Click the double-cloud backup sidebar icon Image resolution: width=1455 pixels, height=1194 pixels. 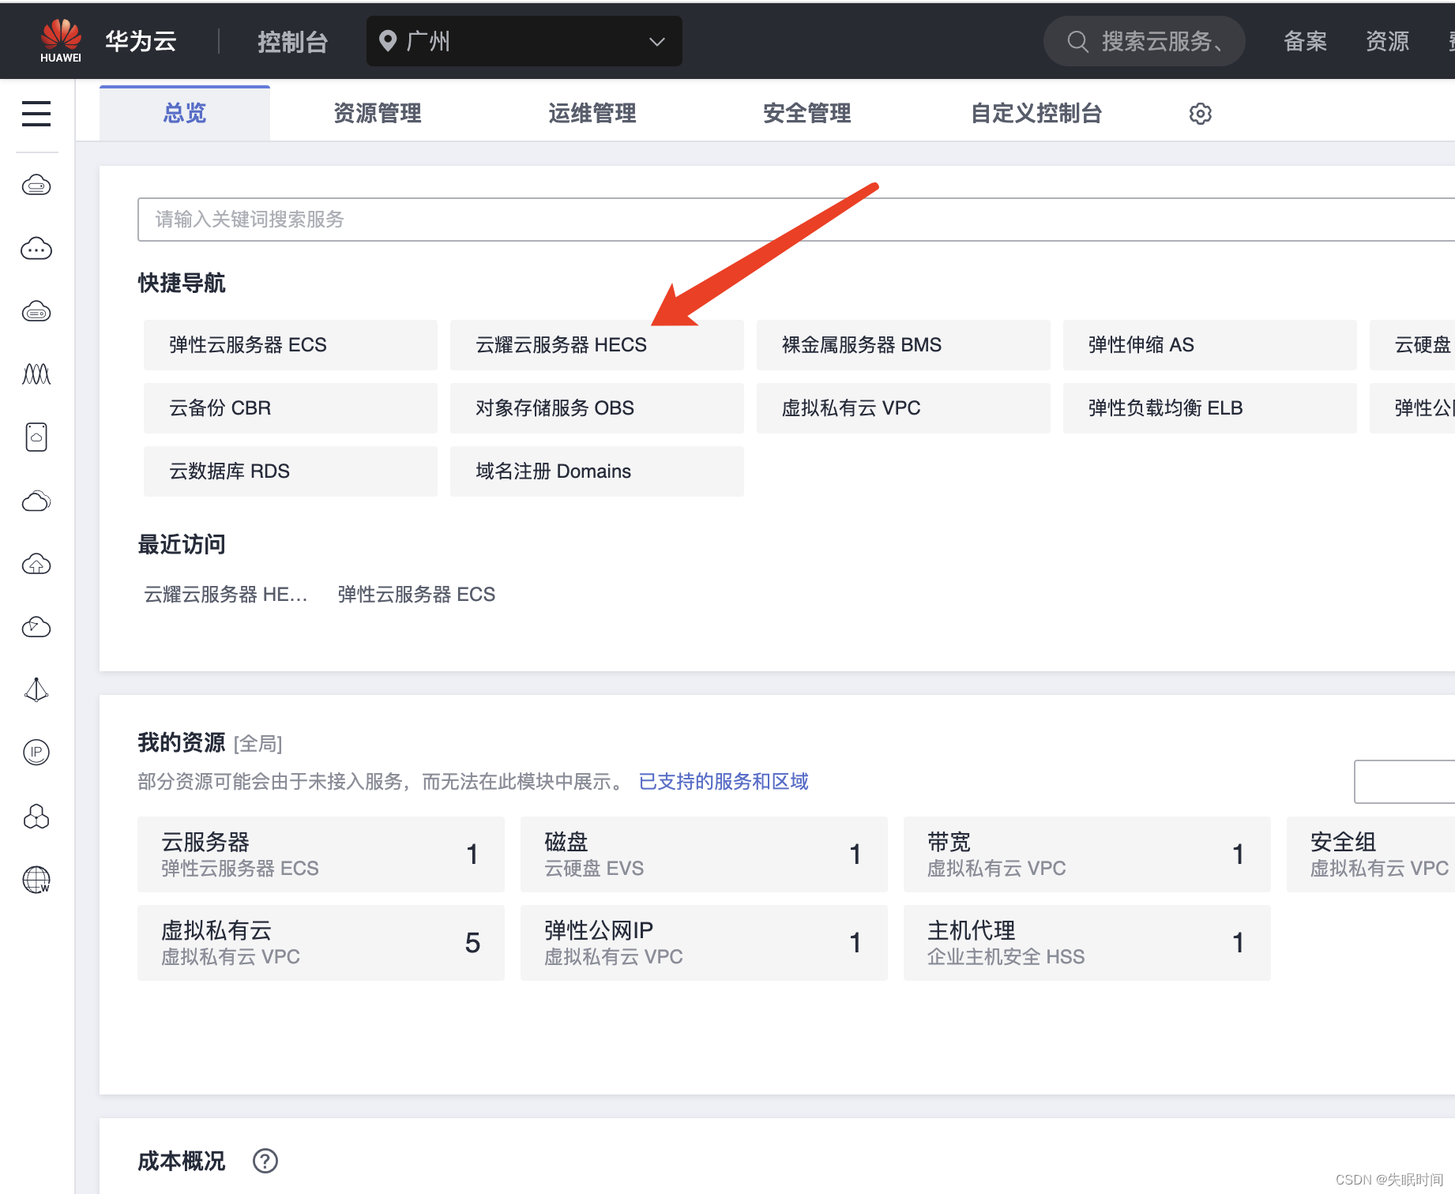(x=36, y=501)
